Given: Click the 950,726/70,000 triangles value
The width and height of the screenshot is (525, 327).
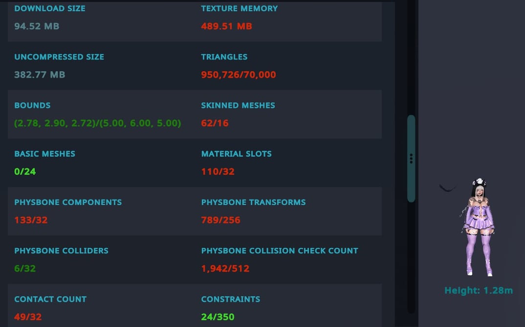Looking at the screenshot, I should pyautogui.click(x=239, y=75).
